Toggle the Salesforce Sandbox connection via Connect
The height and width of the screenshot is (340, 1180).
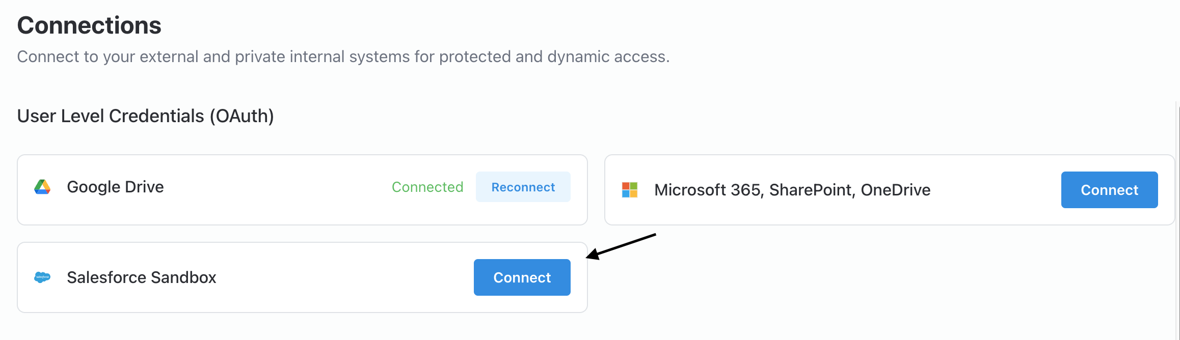[522, 277]
